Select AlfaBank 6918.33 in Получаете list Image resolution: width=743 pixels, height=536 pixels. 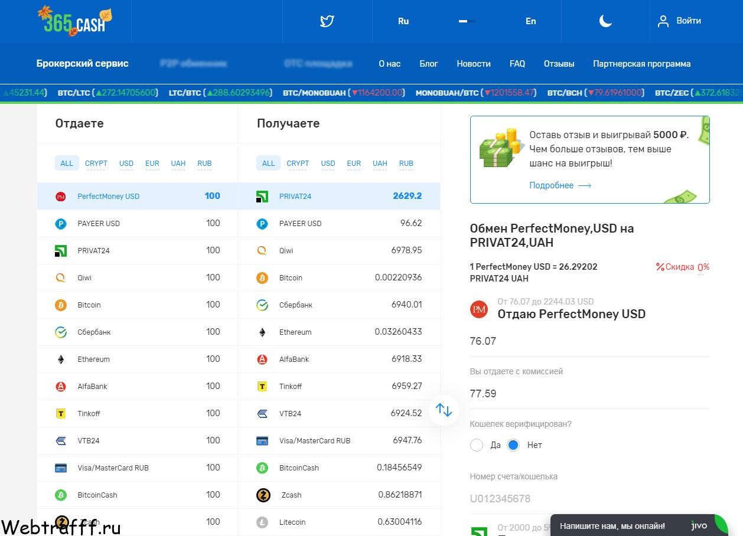click(339, 359)
